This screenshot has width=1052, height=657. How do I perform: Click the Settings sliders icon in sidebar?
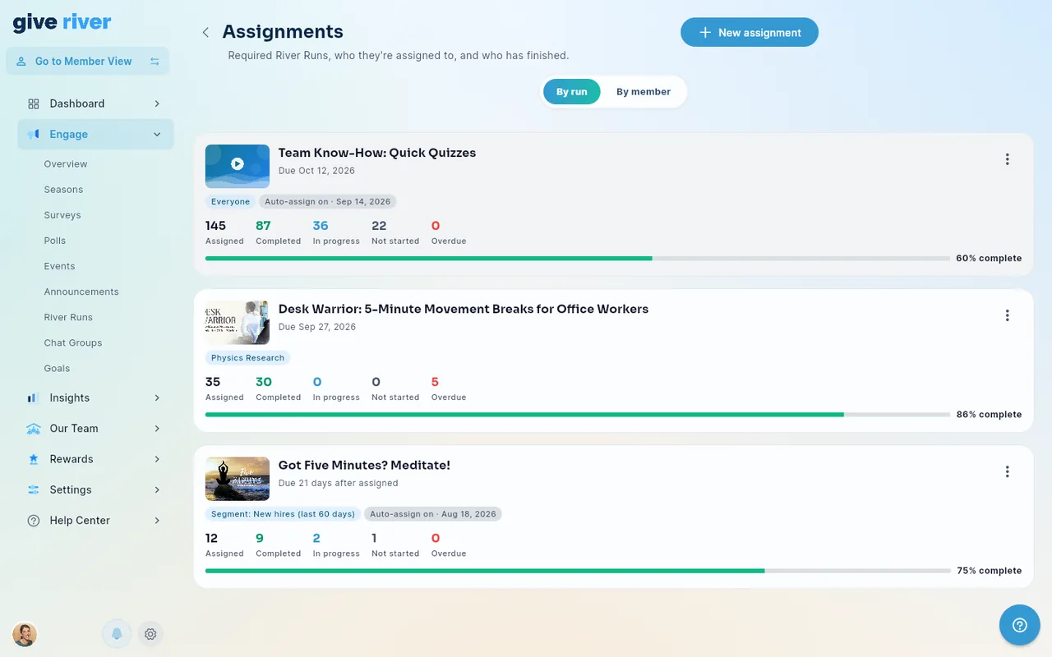click(34, 489)
